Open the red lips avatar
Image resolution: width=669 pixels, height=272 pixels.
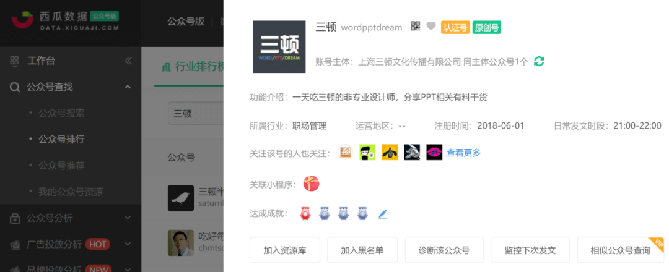(434, 152)
